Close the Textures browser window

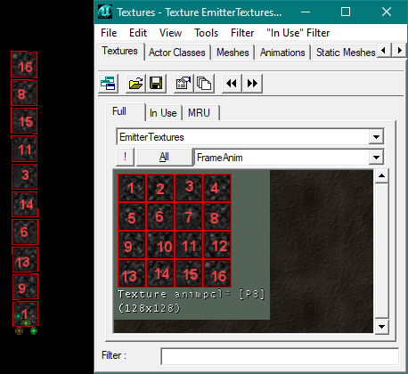coord(387,12)
